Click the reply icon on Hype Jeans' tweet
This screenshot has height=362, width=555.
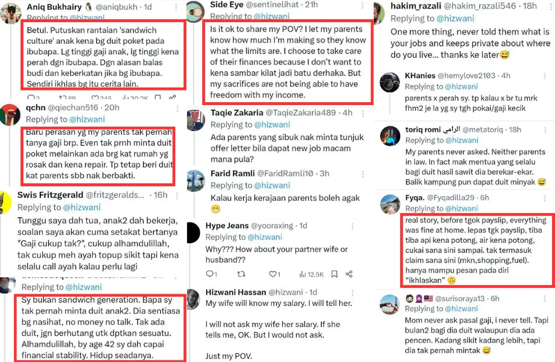coord(210,274)
